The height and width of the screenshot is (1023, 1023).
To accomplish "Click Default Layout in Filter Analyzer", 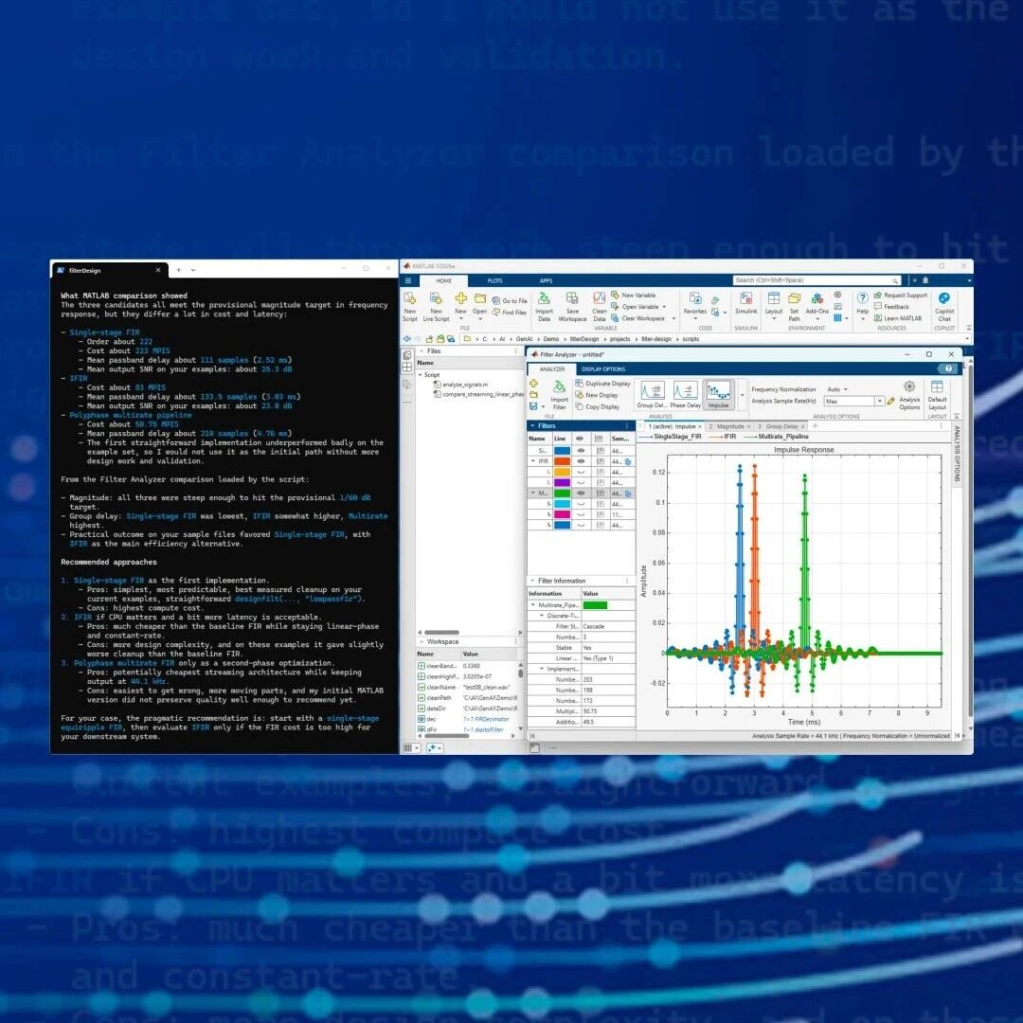I will tap(937, 395).
